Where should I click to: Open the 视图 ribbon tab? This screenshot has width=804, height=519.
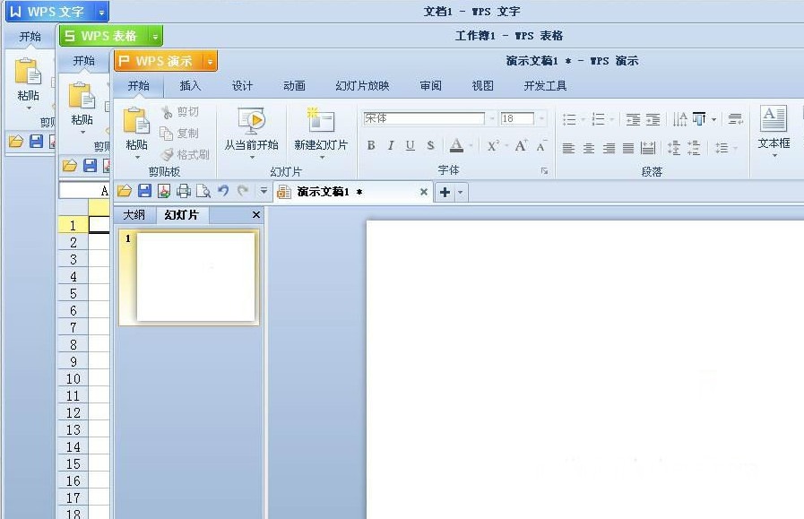pos(482,86)
